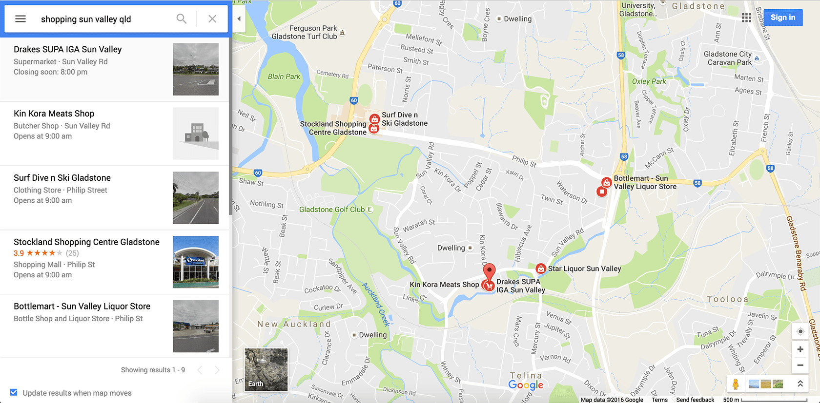The height and width of the screenshot is (403, 820).
Task: Open Send feedback link
Action: click(x=695, y=400)
